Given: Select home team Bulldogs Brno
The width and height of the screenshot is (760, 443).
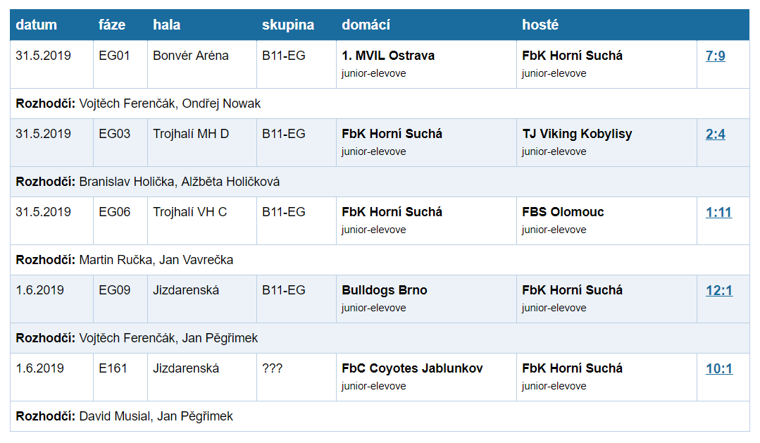Looking at the screenshot, I should pos(385,290).
